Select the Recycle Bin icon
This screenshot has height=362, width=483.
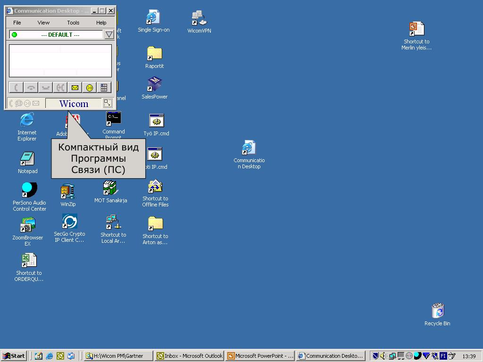pyautogui.click(x=437, y=314)
